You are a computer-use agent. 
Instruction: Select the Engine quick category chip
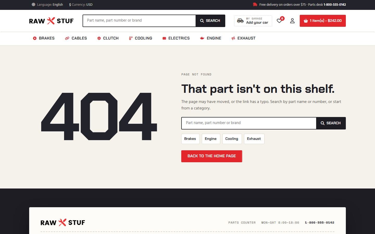[x=211, y=139]
